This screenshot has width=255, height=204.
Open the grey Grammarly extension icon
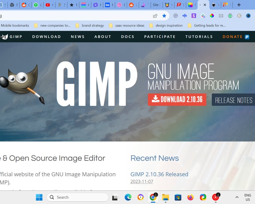175,16
